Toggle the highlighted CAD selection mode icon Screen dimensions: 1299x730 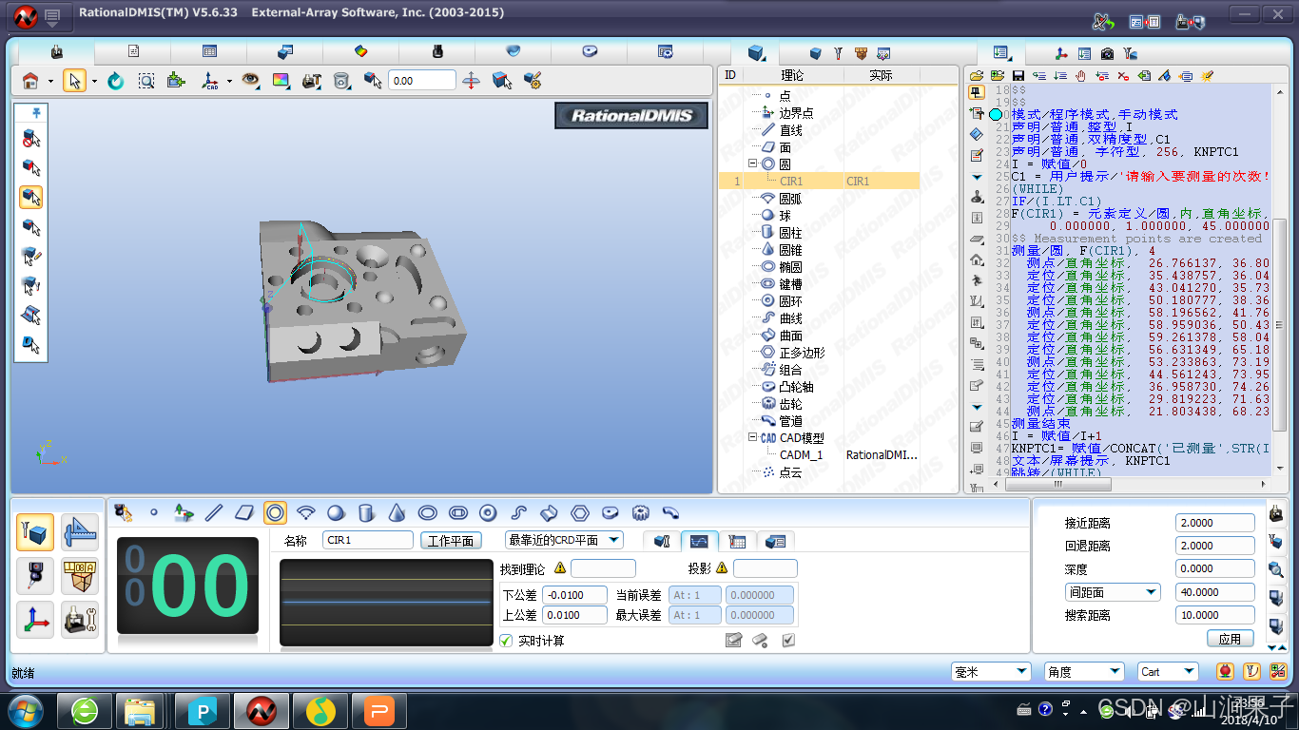[x=30, y=197]
